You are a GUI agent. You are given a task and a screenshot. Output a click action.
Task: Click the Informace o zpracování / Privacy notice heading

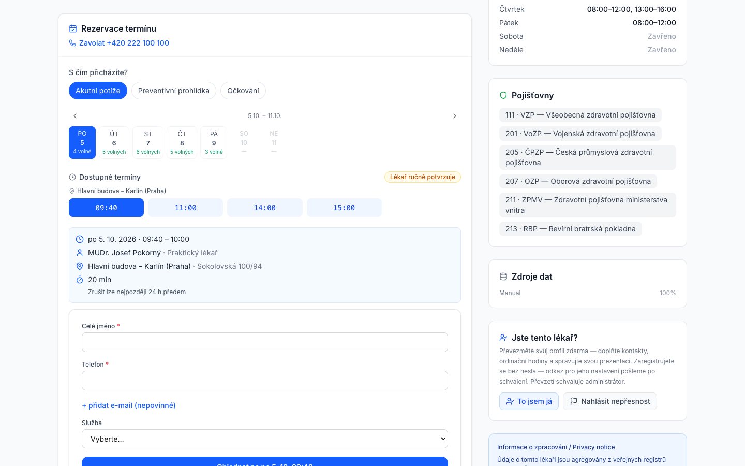(556, 447)
